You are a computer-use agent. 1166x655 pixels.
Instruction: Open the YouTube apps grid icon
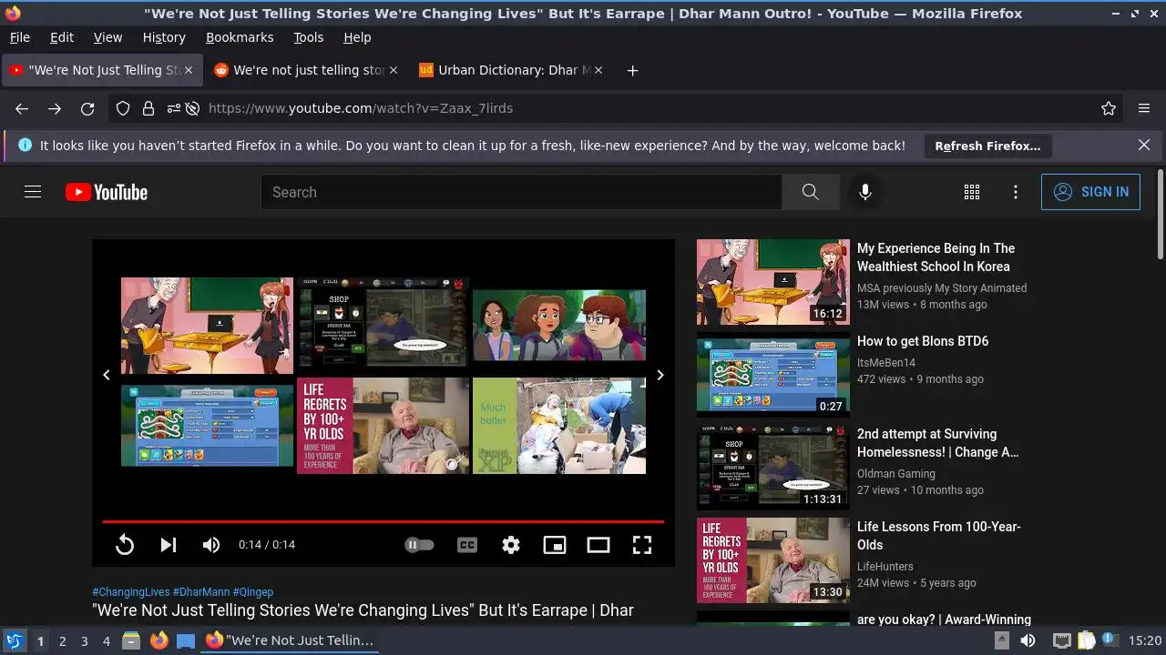(972, 192)
